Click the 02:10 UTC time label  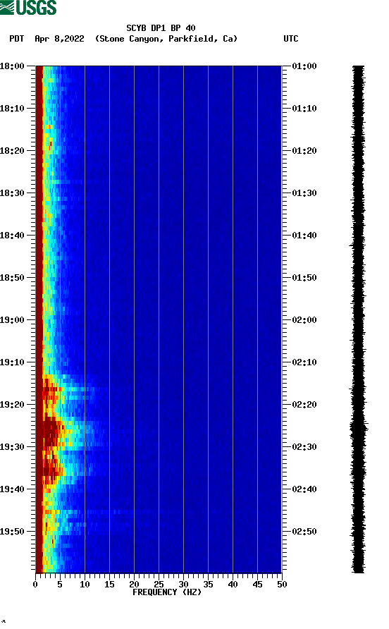304,362
